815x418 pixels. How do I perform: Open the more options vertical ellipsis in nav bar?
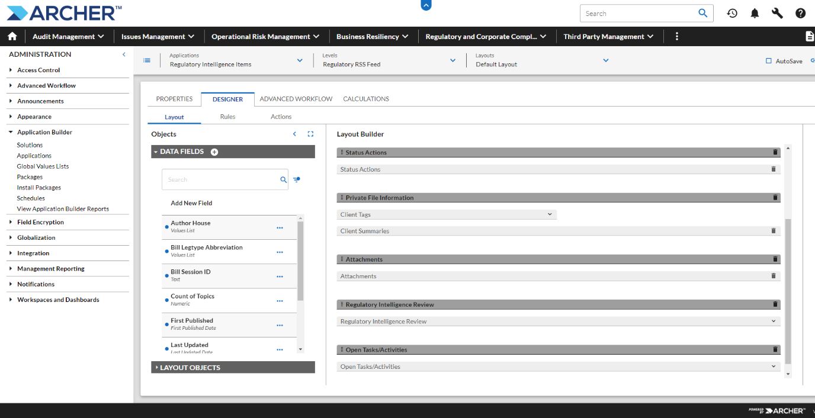[x=677, y=36]
